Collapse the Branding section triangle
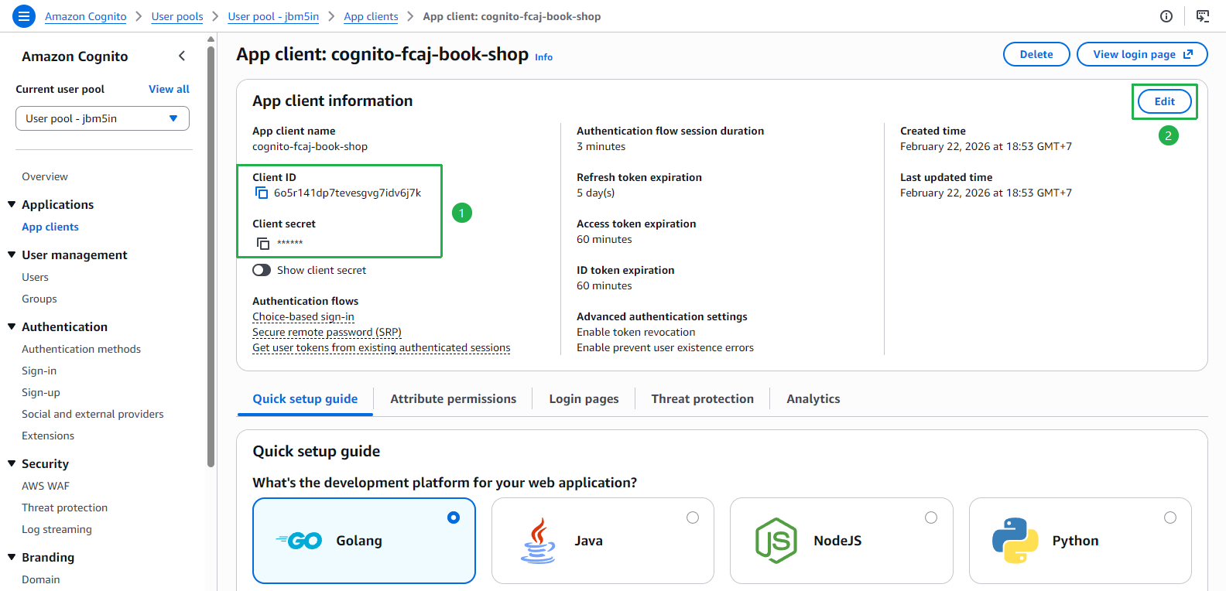The height and width of the screenshot is (591, 1226). pyautogui.click(x=12, y=557)
